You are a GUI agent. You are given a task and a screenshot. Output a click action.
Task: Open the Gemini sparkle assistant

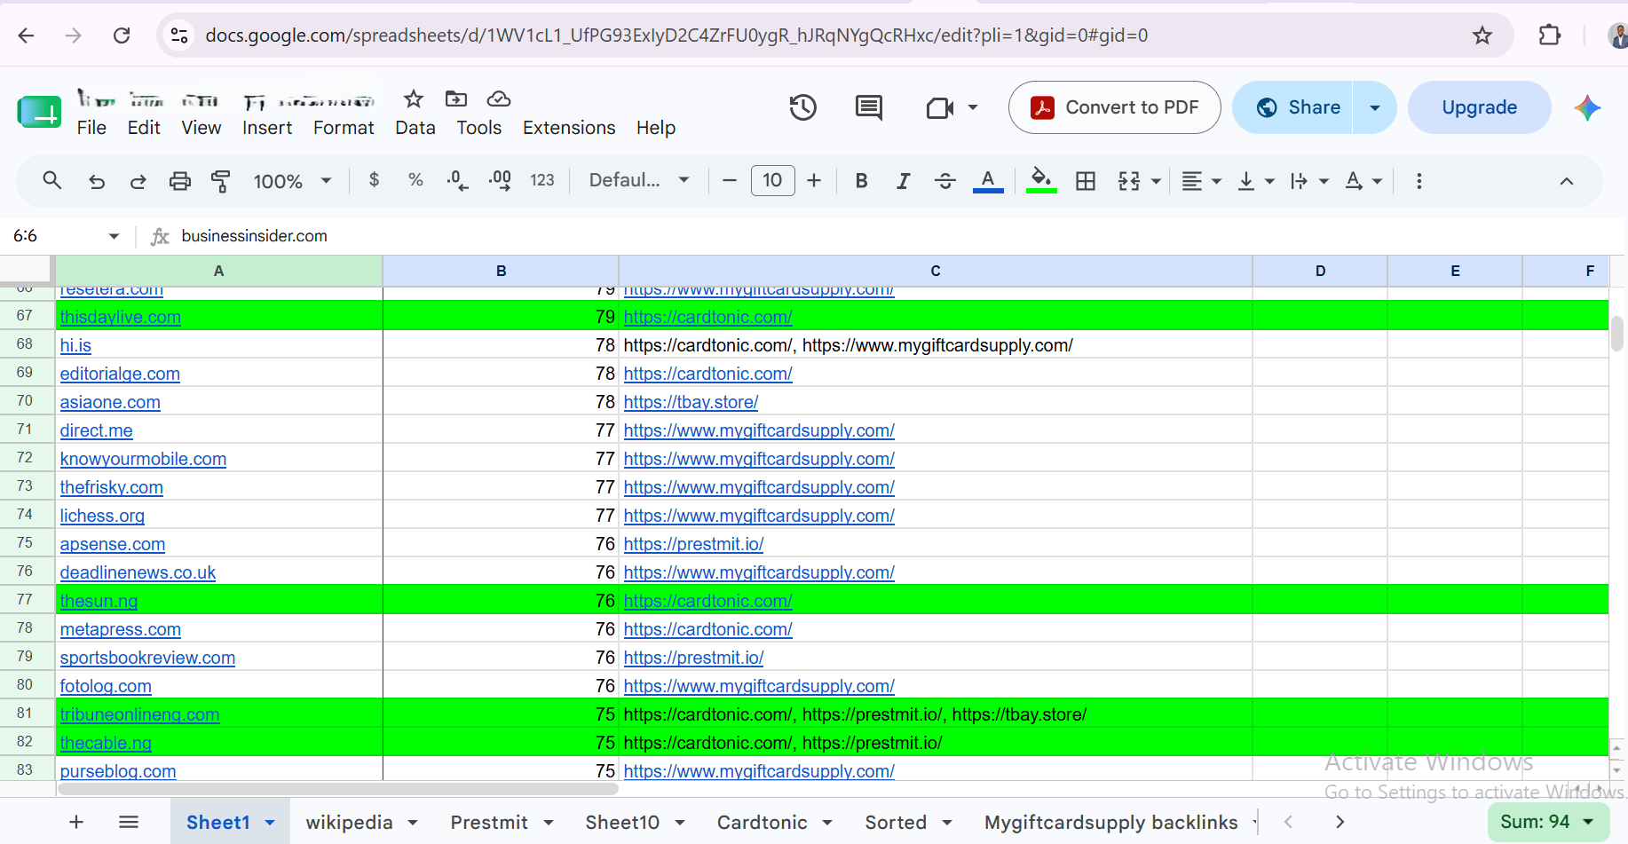pyautogui.click(x=1587, y=107)
